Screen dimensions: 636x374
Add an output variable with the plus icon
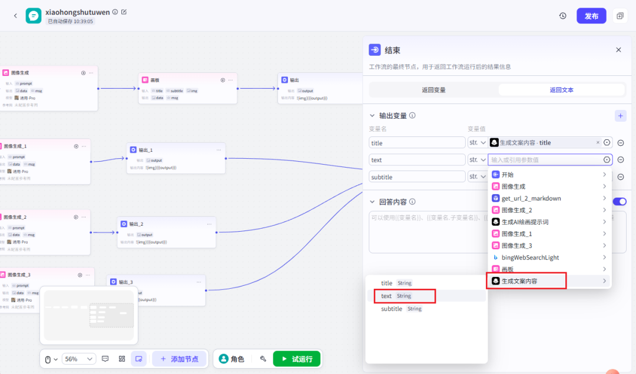pos(620,116)
